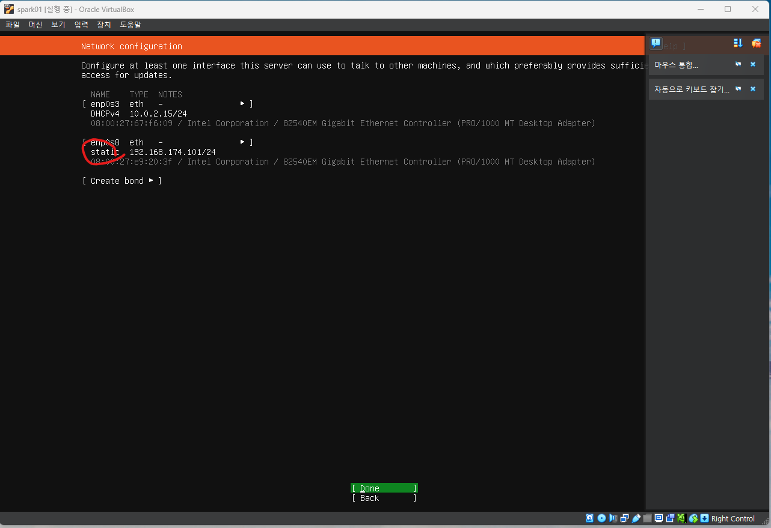The height and width of the screenshot is (528, 771).
Task: Click the optical disc status icon
Action: click(601, 518)
